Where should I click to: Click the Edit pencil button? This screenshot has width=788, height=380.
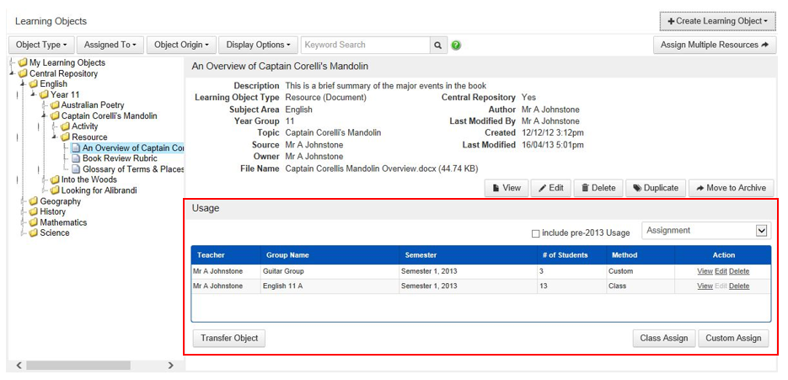[x=550, y=188]
